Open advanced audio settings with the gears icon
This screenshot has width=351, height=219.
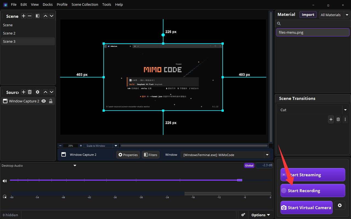[243, 215]
